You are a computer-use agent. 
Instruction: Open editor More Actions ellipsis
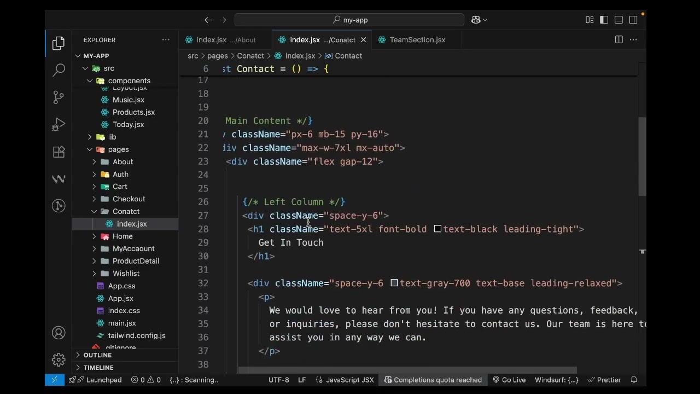click(633, 39)
